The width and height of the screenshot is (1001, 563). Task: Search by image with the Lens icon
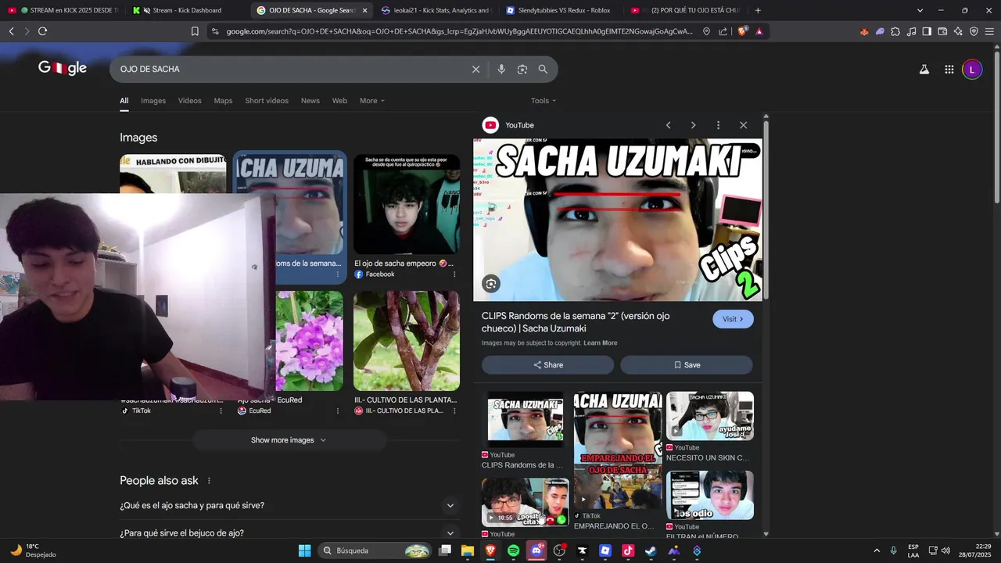point(522,69)
